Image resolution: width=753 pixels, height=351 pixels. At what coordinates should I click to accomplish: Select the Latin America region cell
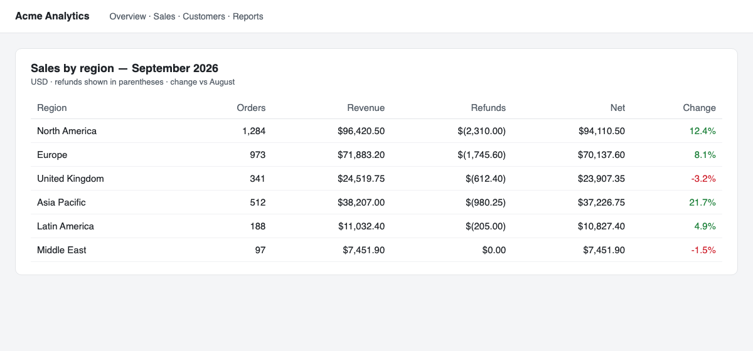coord(65,226)
